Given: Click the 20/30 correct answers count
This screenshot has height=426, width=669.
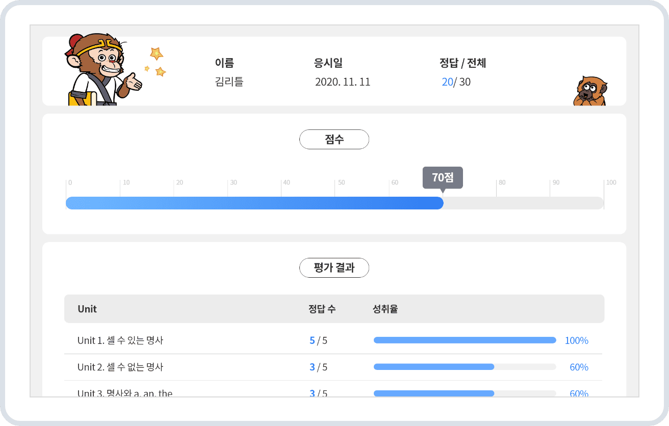Looking at the screenshot, I should tap(456, 82).
